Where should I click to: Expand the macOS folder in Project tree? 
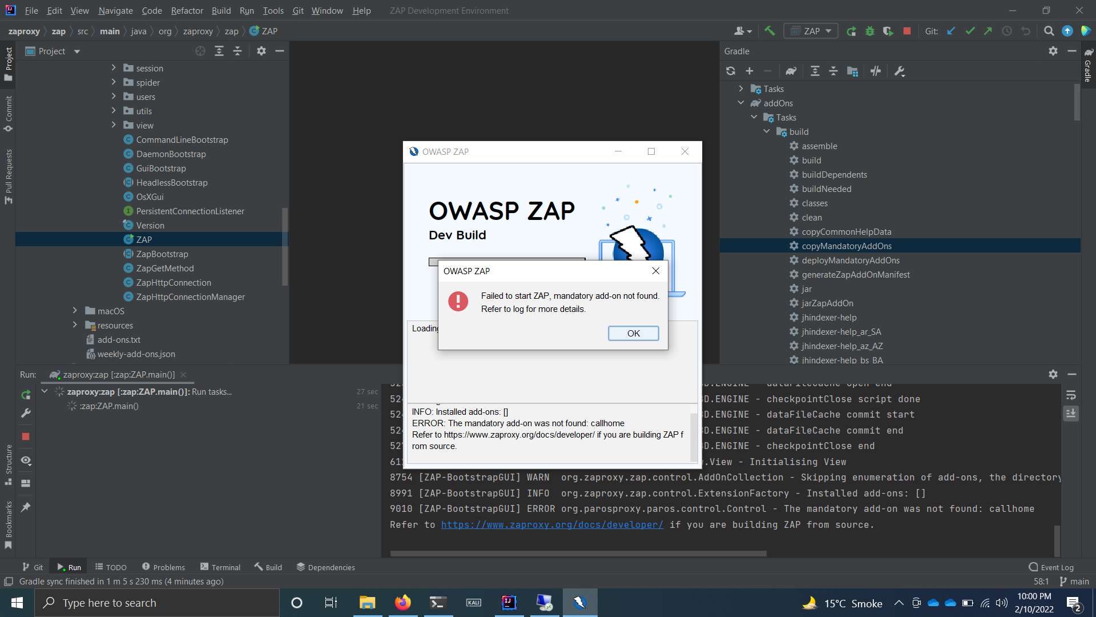pos(75,311)
